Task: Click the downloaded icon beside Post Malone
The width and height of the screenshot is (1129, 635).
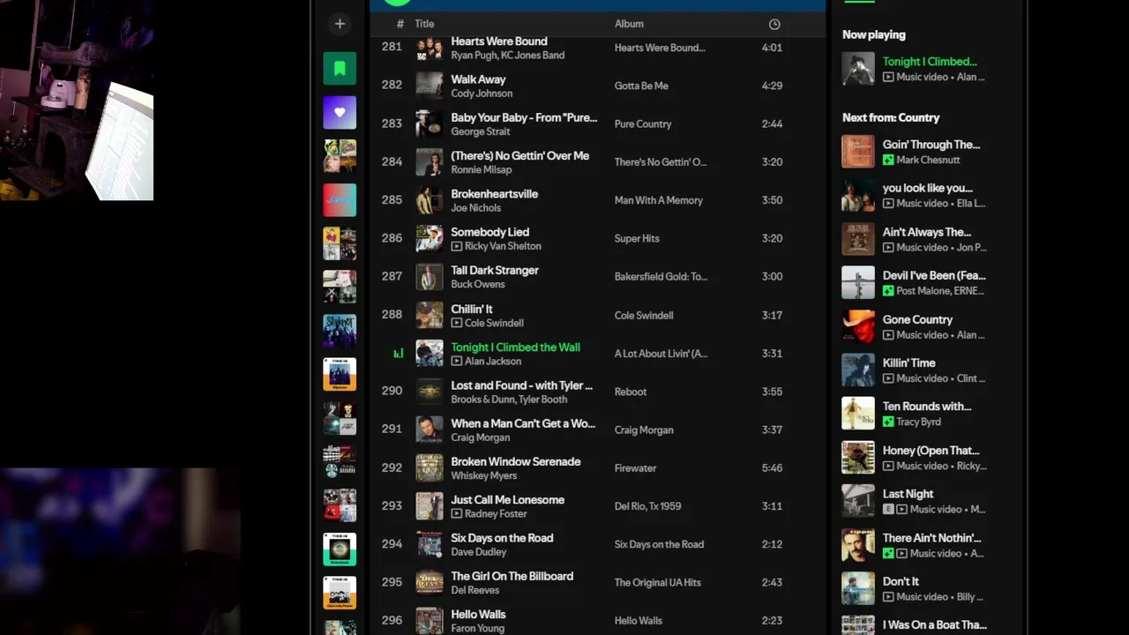Action: click(888, 291)
